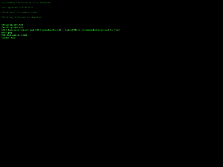Choose the only PNG entry in the list
Viewport: 223px width, 167px height.
pyautogui.click(x=7, y=33)
